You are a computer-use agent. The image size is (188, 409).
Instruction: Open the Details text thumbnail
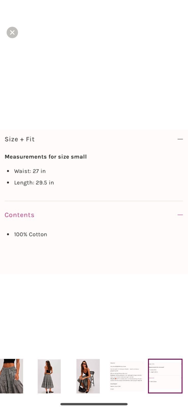point(127,376)
